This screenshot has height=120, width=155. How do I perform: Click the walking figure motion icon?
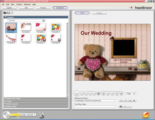(98, 93)
